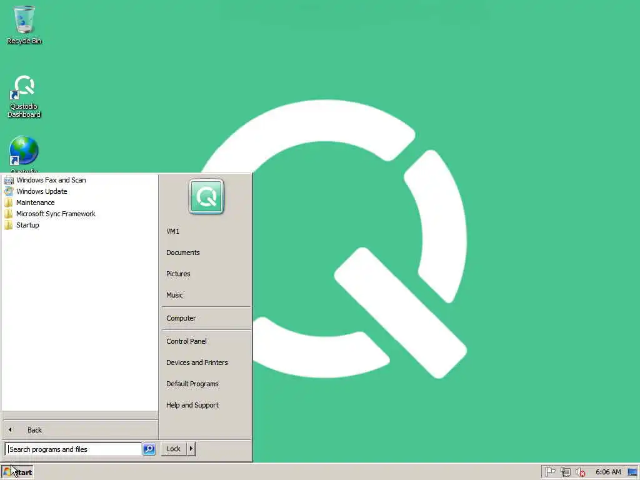Click the Windows Fax and Scan icon
The height and width of the screenshot is (480, 640).
coord(9,180)
